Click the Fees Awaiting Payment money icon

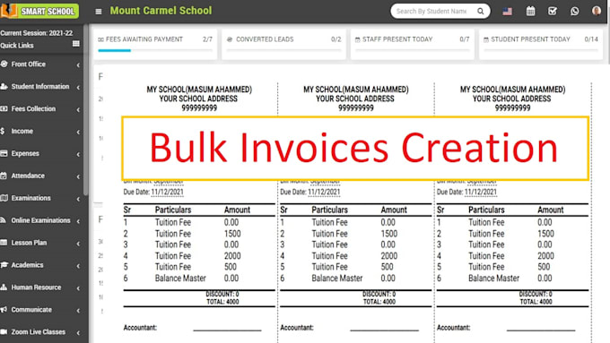(100, 39)
